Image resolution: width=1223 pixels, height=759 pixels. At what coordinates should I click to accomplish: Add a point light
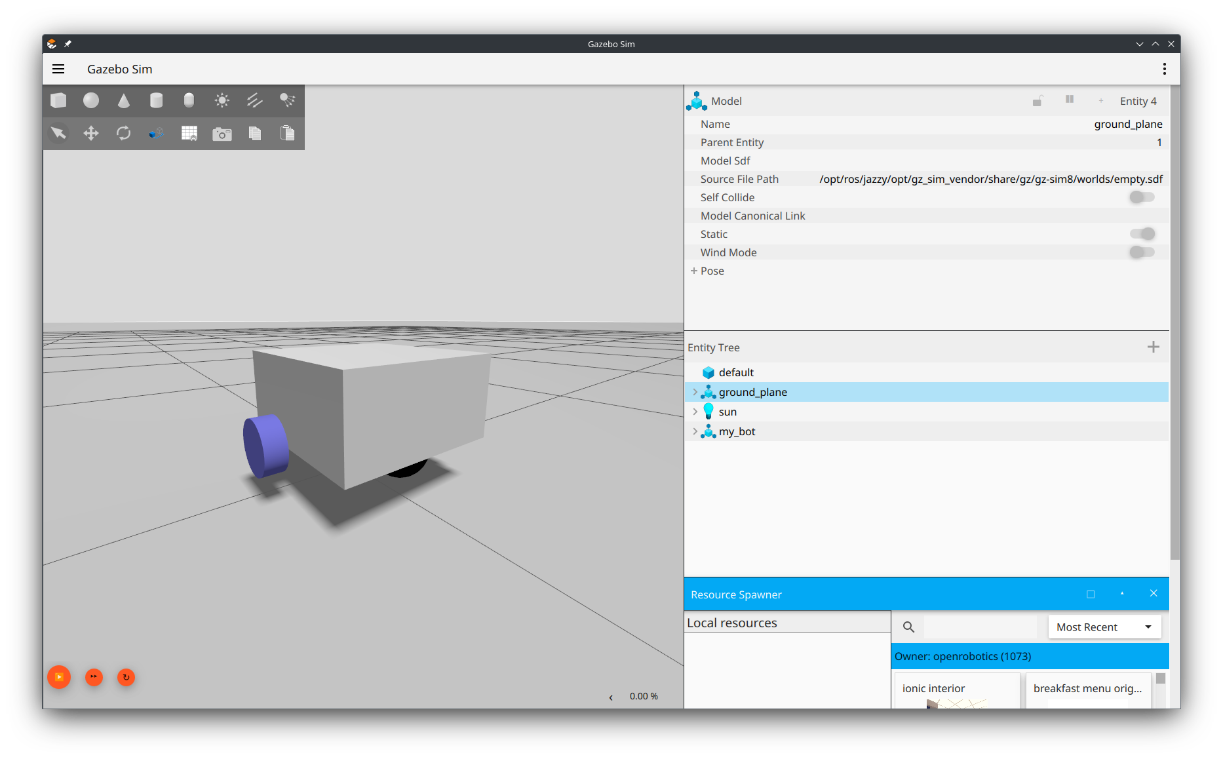[222, 100]
